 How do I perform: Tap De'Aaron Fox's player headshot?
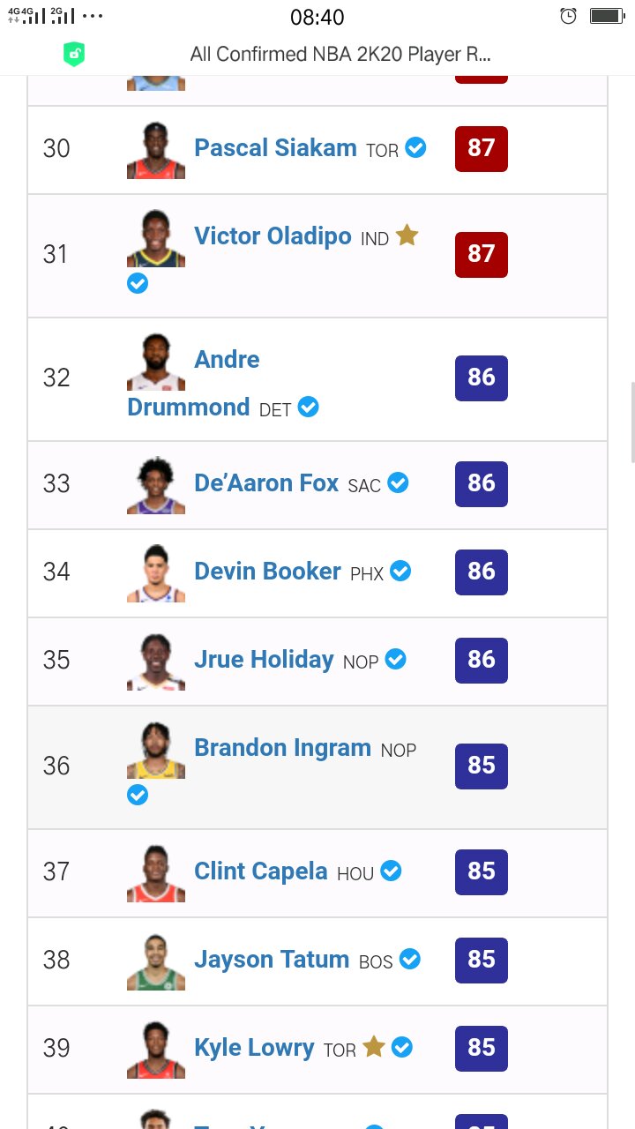156,485
